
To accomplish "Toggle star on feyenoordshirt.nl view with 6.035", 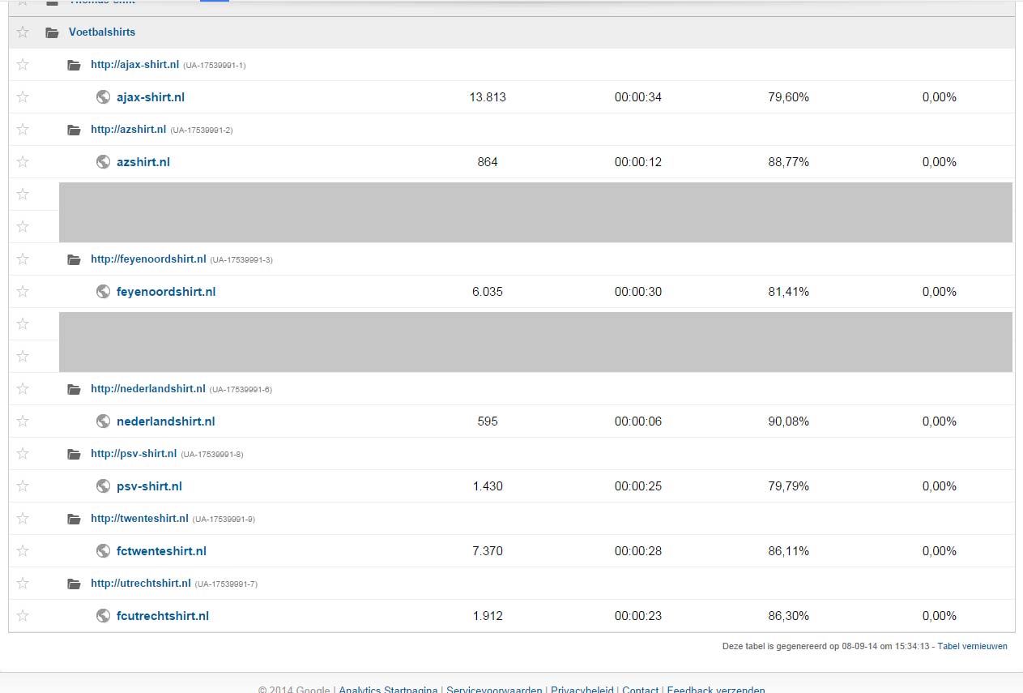I will click(x=23, y=292).
